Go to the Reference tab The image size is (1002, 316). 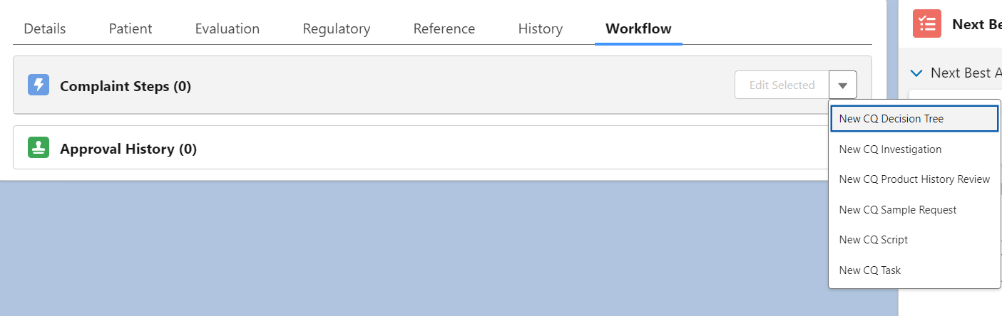click(444, 29)
